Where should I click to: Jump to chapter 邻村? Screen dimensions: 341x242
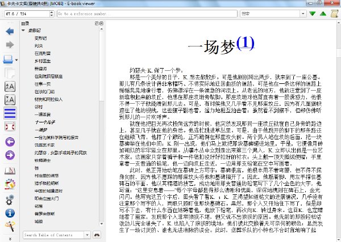(39, 107)
